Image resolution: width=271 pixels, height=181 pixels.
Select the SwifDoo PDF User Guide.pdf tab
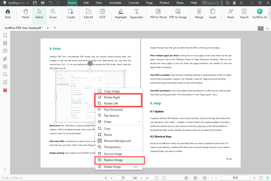click(26, 28)
